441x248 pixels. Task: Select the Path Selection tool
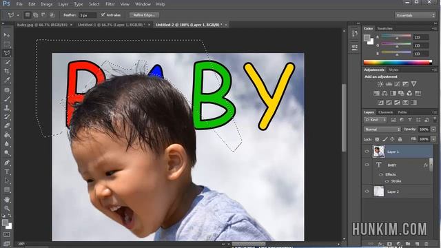(7, 180)
